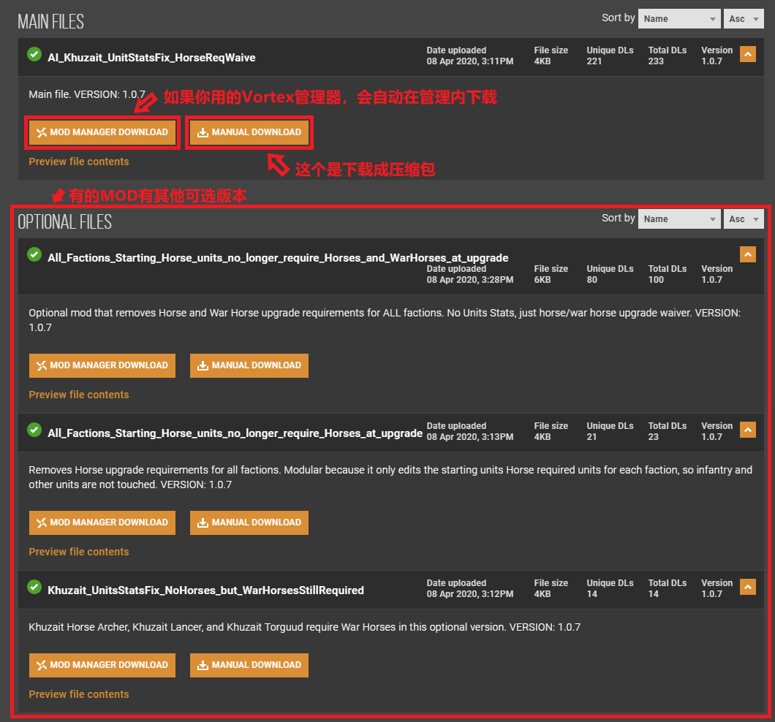This screenshot has width=775, height=722.
Task: Click upload date 08 Apr 2020, 3:28PM
Action: [x=470, y=280]
